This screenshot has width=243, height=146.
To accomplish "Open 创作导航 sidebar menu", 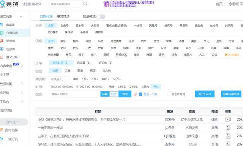I will [x=6, y=111].
